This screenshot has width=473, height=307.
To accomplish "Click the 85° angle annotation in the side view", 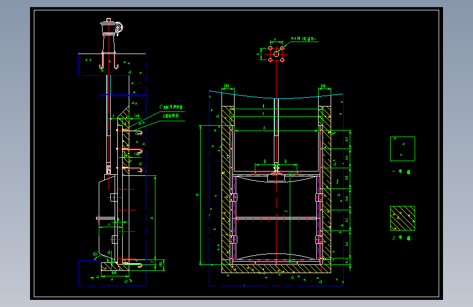I will point(95,254).
